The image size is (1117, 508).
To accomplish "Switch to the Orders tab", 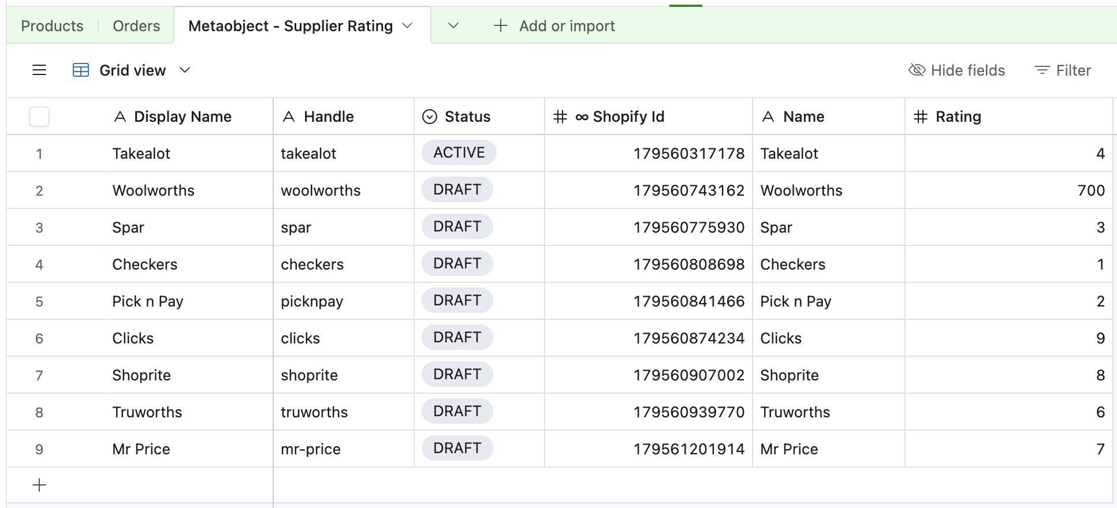I will coord(136,26).
